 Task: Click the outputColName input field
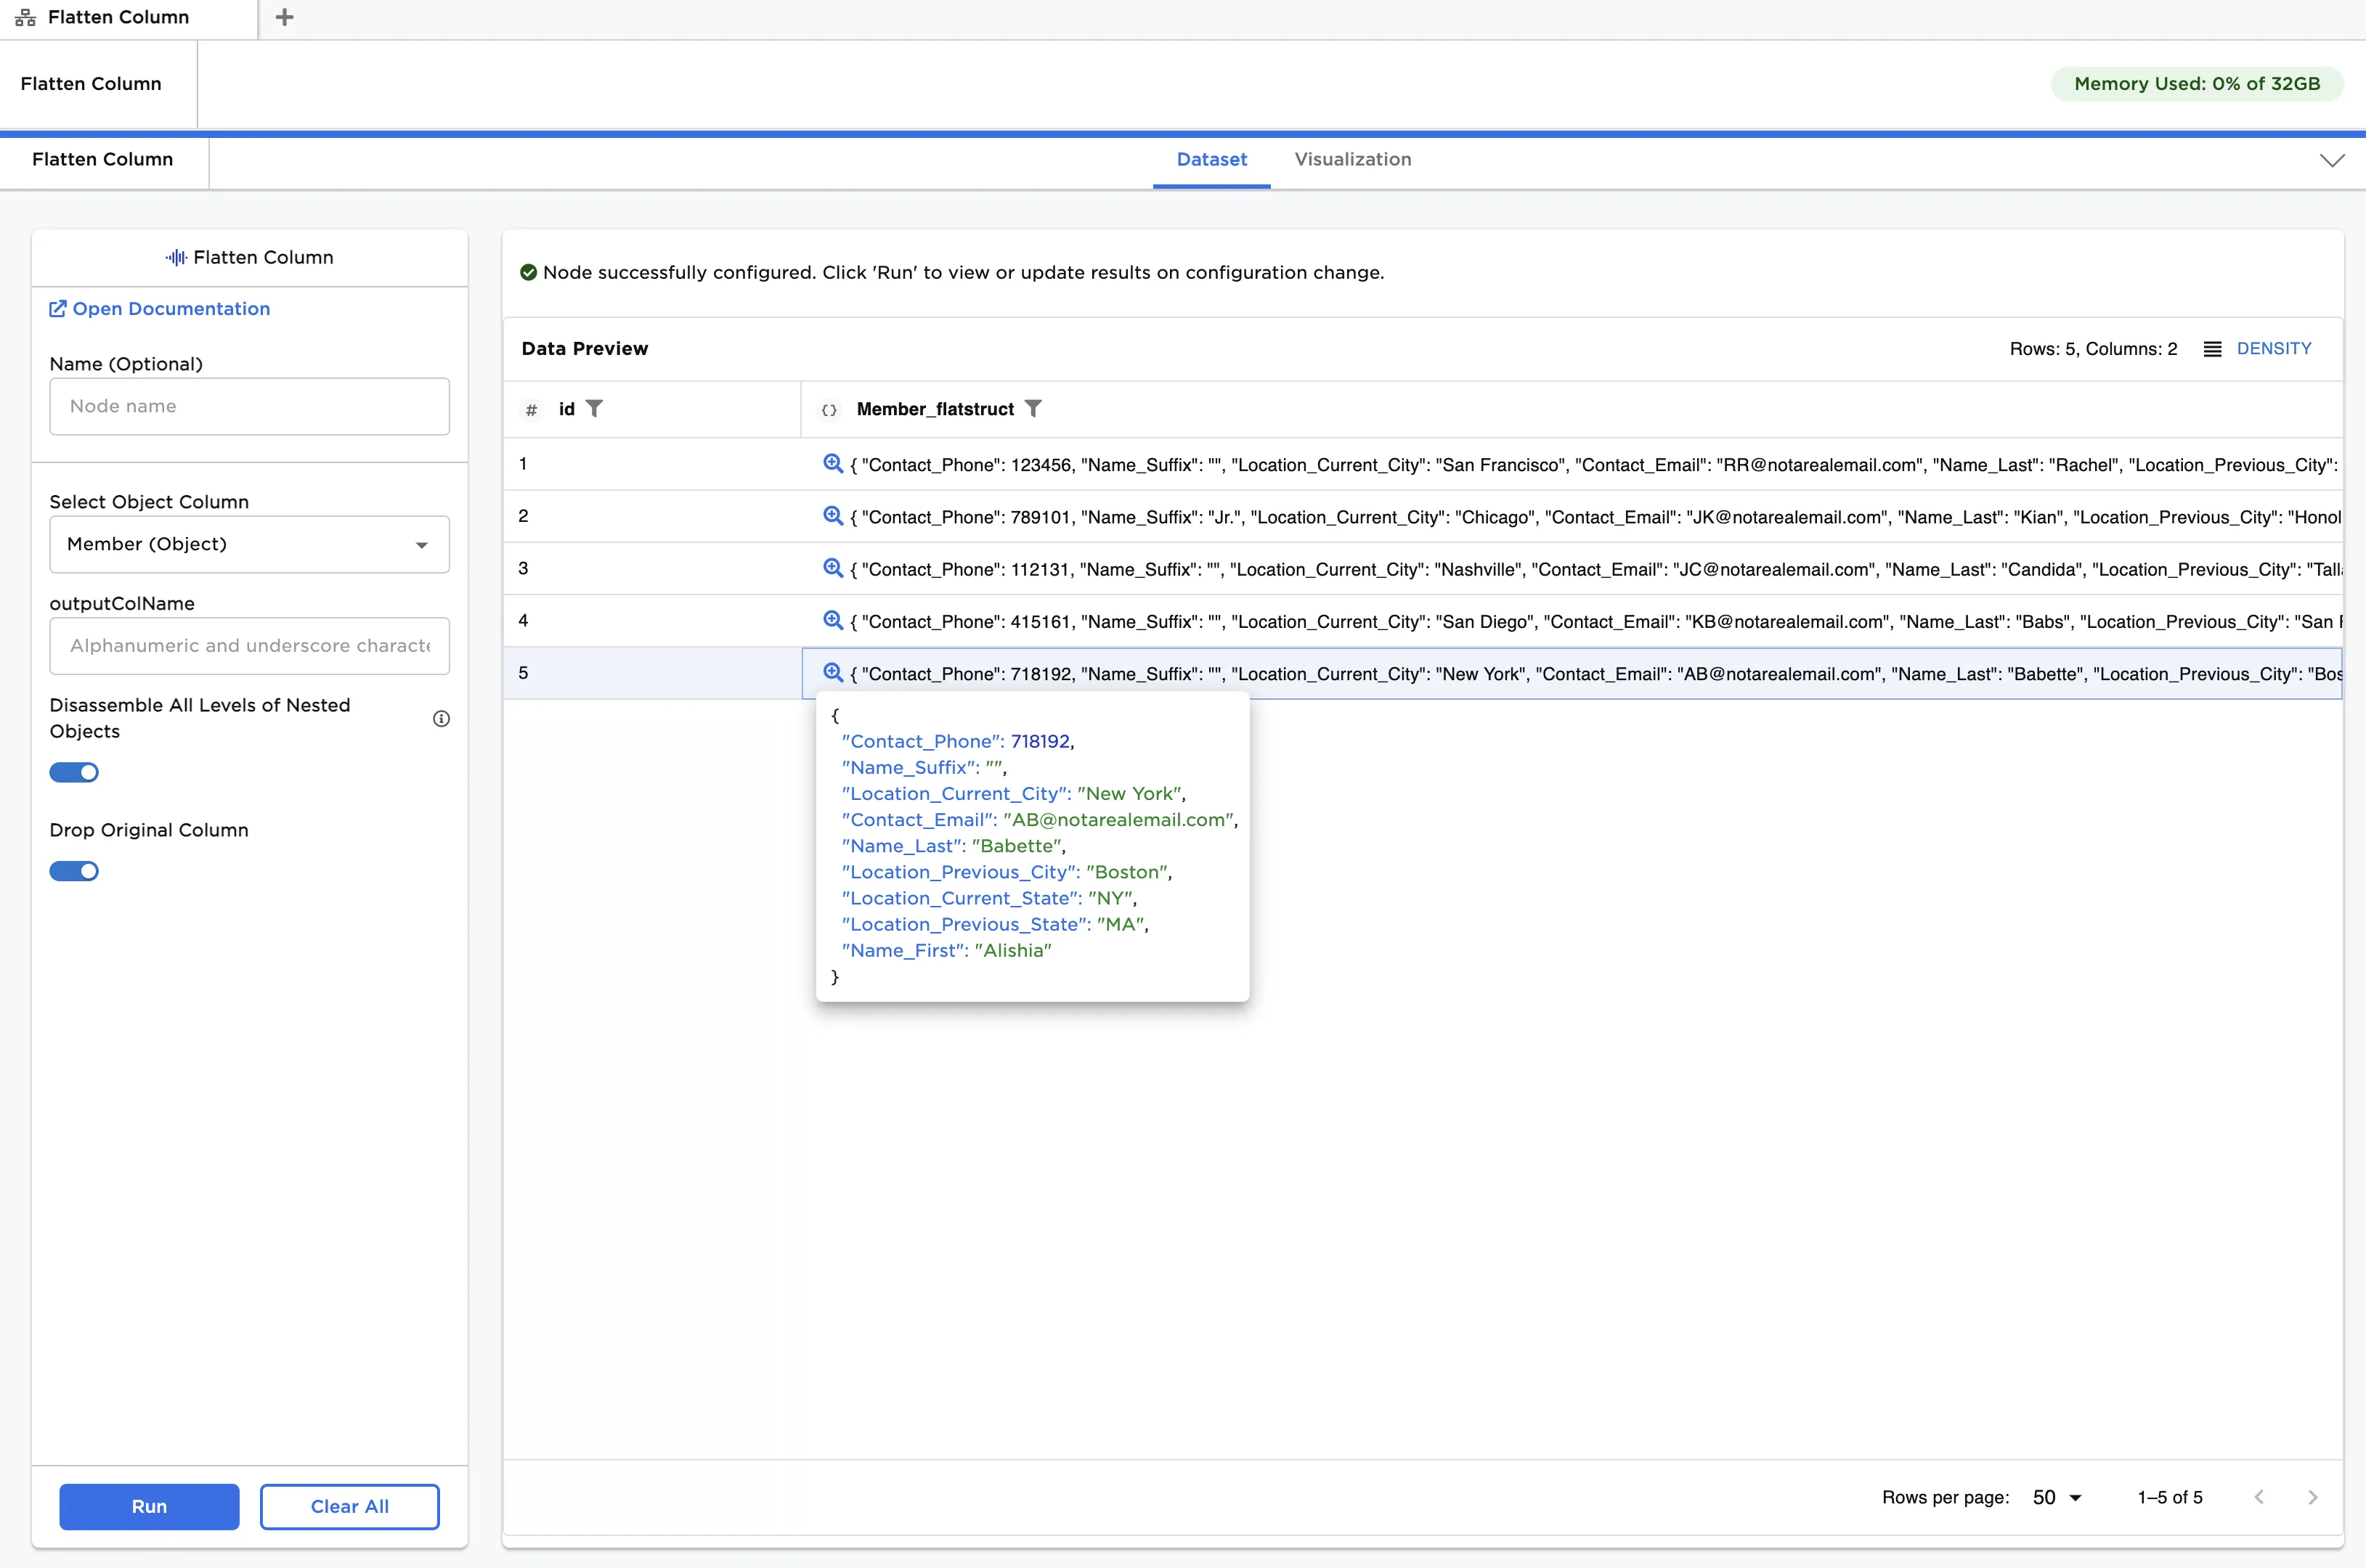(249, 646)
